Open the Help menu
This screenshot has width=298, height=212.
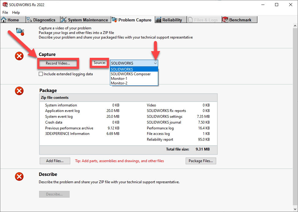pyautogui.click(x=16, y=13)
